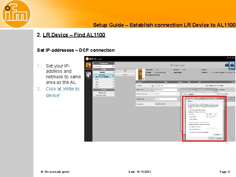Click the AL1100 device thumbnail image
Image resolution: width=236 pixels, height=177 pixels.
(x=140, y=74)
